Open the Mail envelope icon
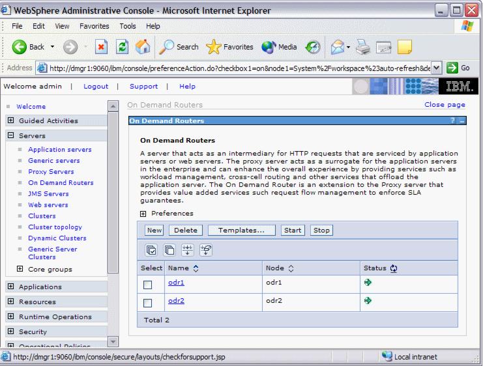This screenshot has height=366, width=483. 337,47
